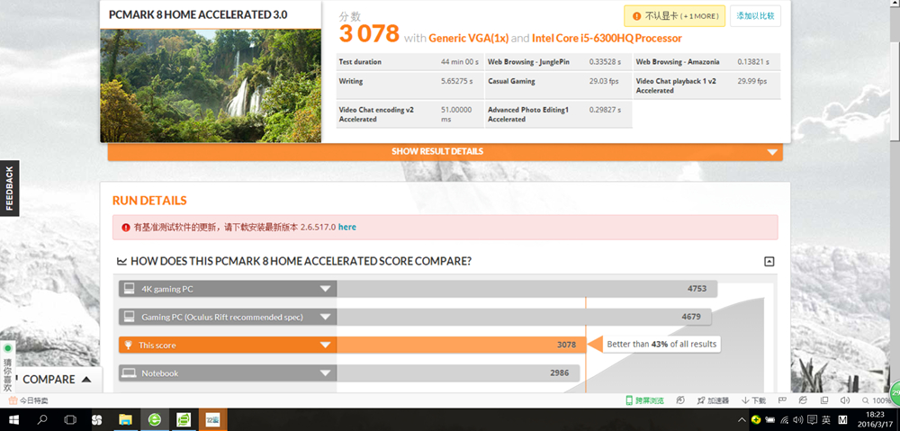The image size is (900, 431).
Task: Open Generic VGA(1x) hardware link
Action: point(469,39)
